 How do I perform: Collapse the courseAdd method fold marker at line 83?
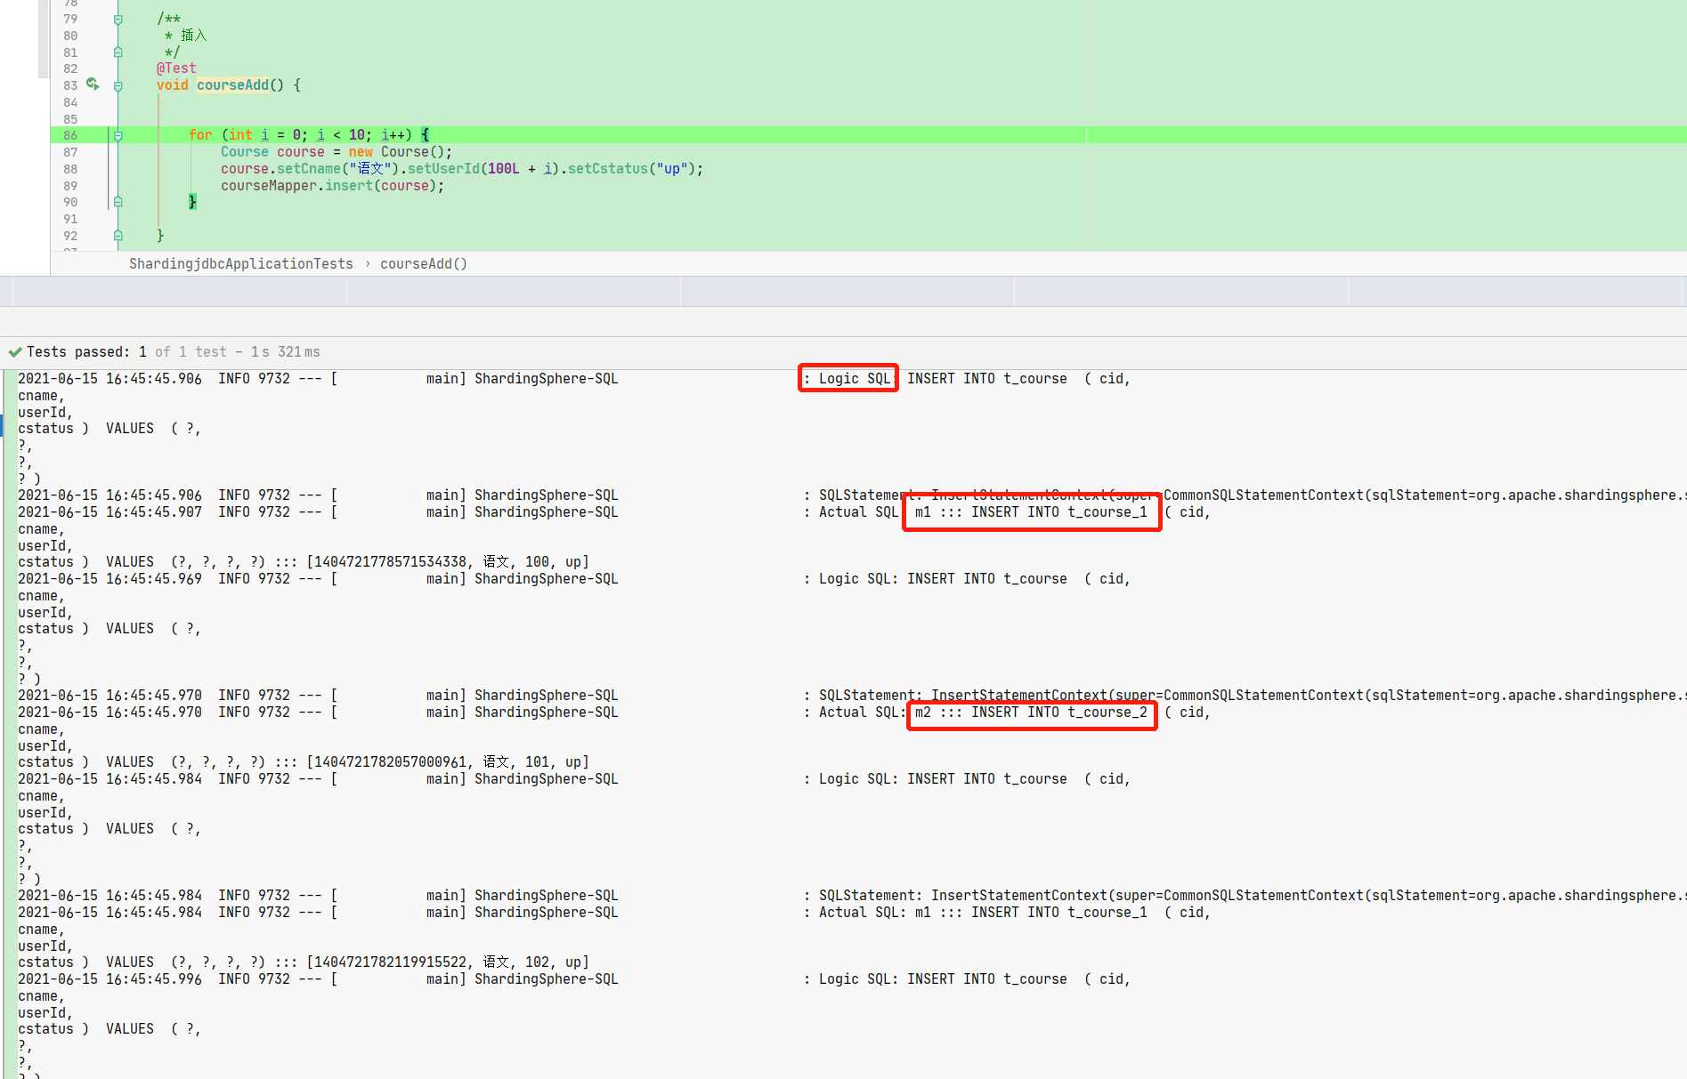coord(118,85)
